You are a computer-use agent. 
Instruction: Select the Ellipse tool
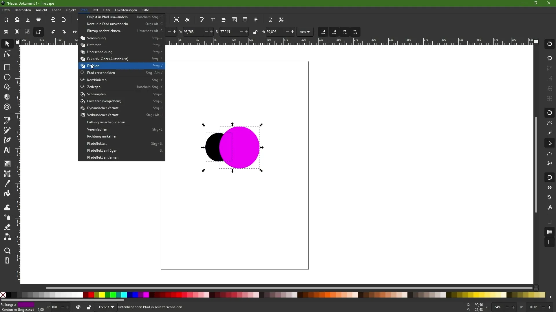tap(7, 77)
